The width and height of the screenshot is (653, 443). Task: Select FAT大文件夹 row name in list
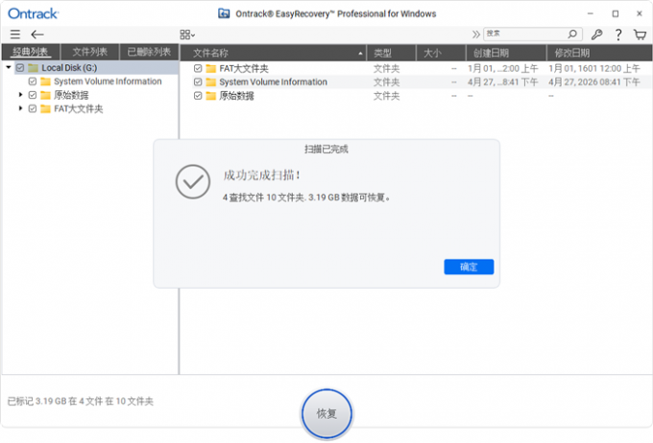(244, 69)
